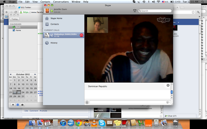Open Google Chrome from the Dock
Image resolution: width=207 pixels, height=129 pixels.
pyautogui.click(x=79, y=123)
